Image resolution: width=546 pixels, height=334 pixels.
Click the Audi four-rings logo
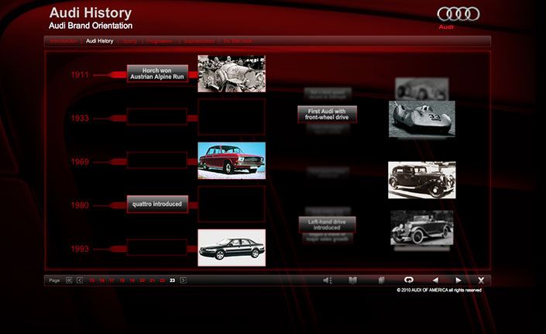click(x=458, y=14)
